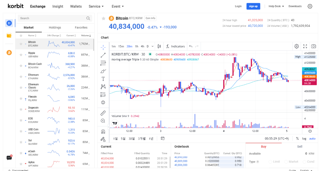Activate the chart zoom-in tool
Image resolution: width=324 pixels, height=171 pixels.
click(103, 121)
